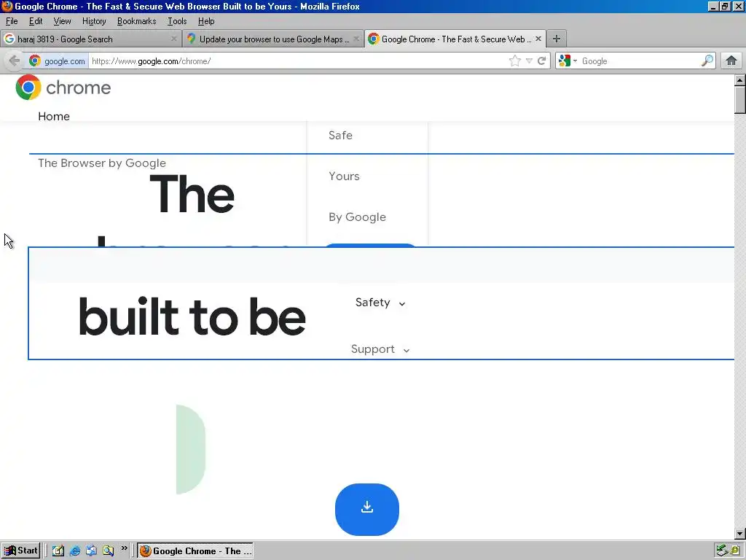Click the Chrome logo on the page
The width and height of the screenshot is (746, 560).
click(x=63, y=87)
